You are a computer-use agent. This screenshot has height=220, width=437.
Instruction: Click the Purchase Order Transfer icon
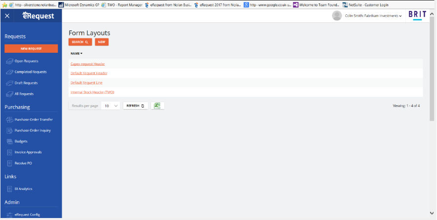point(9,120)
